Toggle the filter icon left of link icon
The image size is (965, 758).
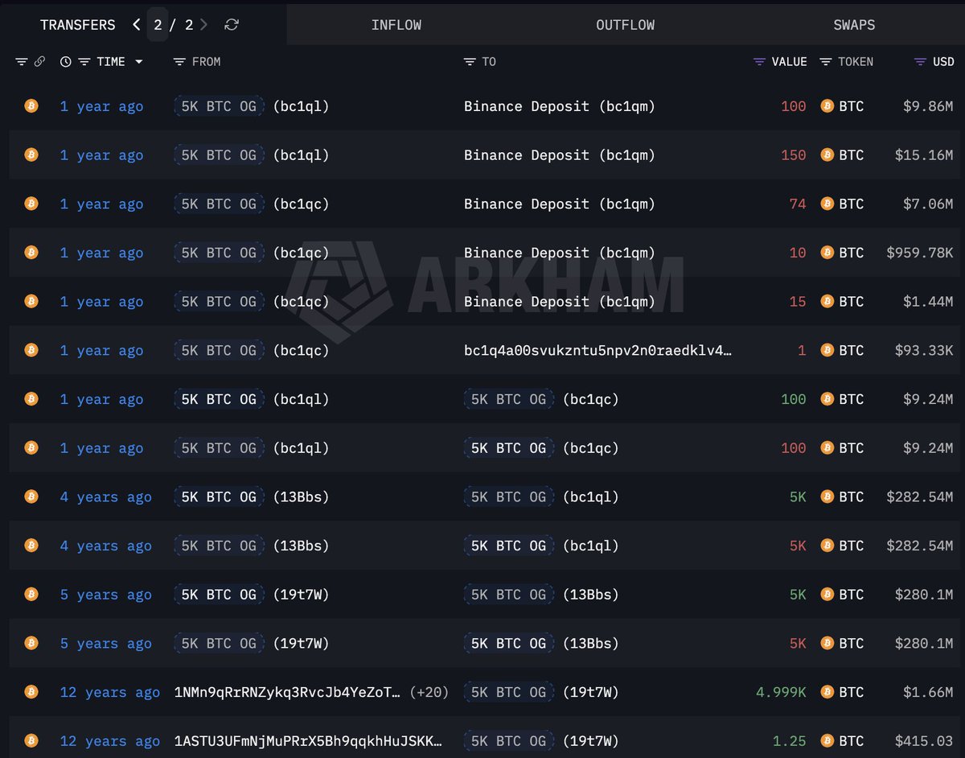(x=22, y=62)
